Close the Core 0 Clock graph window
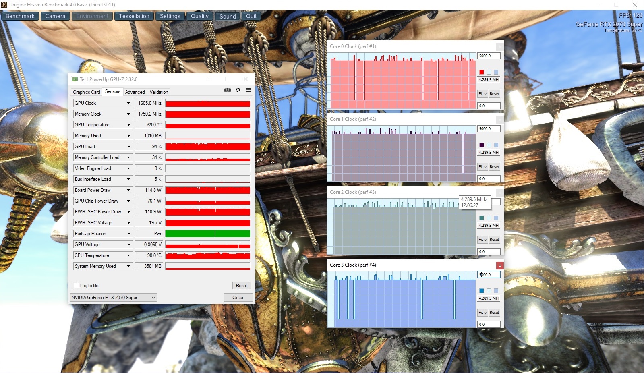The width and height of the screenshot is (644, 373). tap(500, 47)
